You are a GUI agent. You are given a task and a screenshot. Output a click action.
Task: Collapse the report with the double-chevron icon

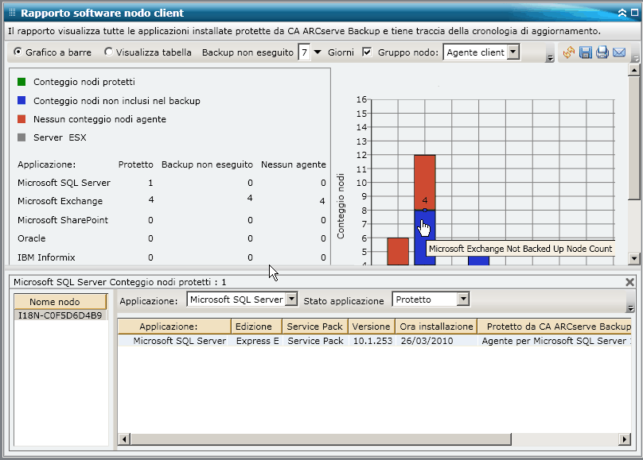coord(622,13)
